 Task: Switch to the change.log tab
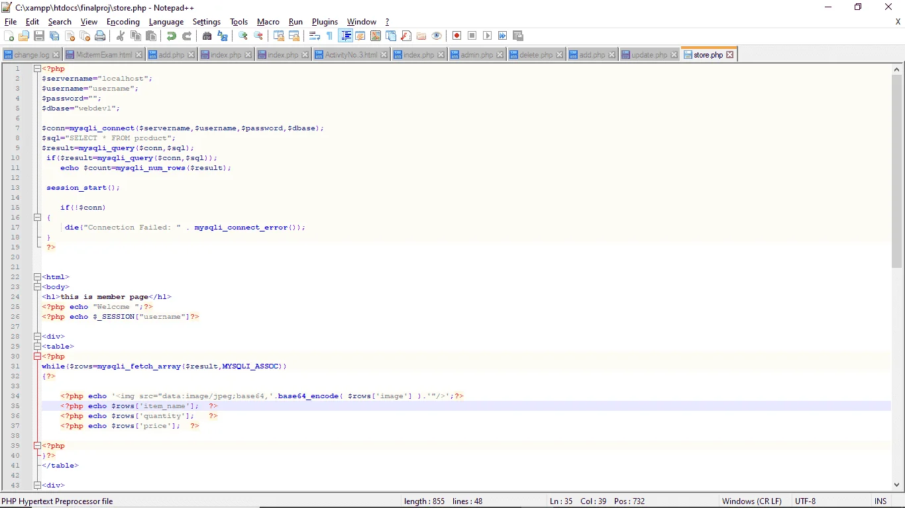pyautogui.click(x=31, y=55)
